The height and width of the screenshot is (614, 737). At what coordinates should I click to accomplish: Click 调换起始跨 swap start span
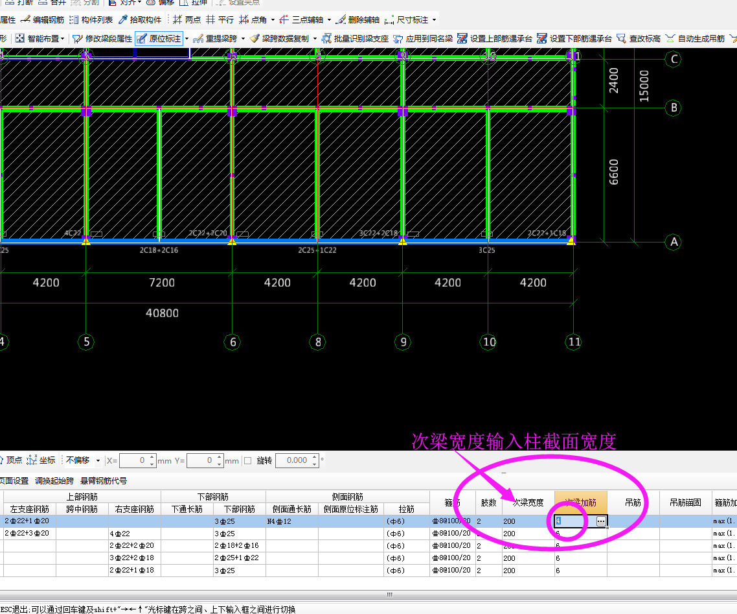tap(54, 481)
